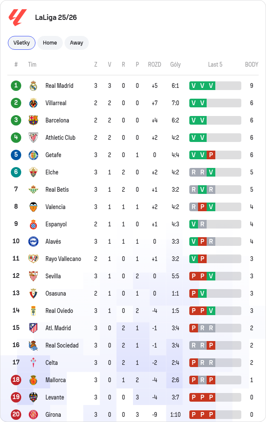This screenshot has width=266, height=422.
Task: Click the Sevilla club crest
Action: click(33, 276)
